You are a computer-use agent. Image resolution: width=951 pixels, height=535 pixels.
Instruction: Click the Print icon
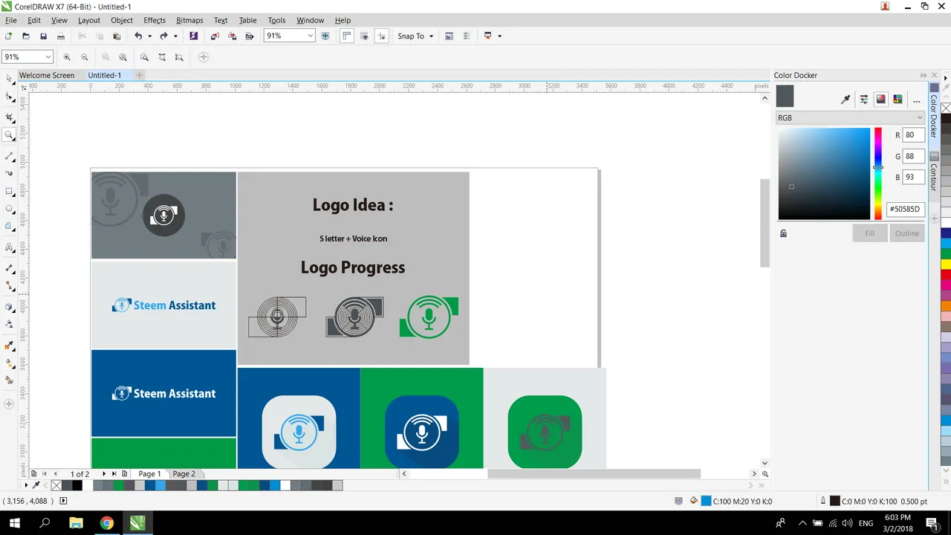pos(61,36)
